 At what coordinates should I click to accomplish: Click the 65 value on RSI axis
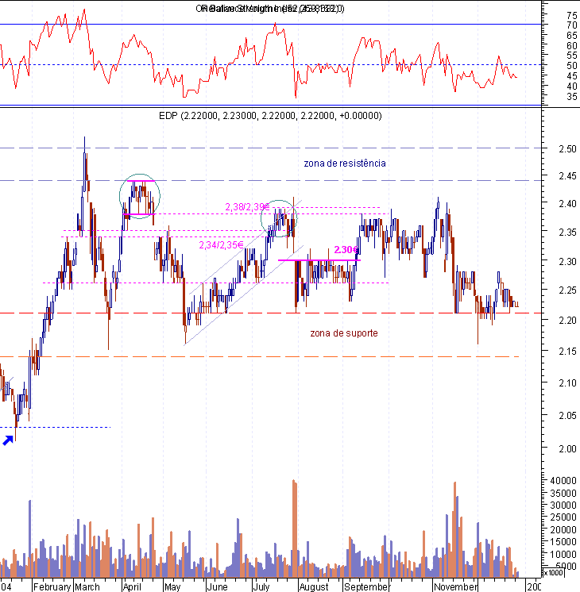click(x=571, y=36)
